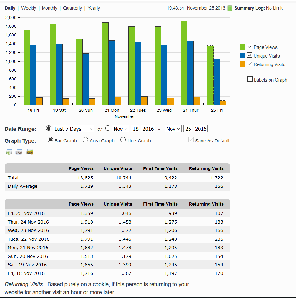Image resolution: width=296 pixels, height=298 pixels.
Task: Uncheck the Page Views checkbox
Action: click(250, 47)
